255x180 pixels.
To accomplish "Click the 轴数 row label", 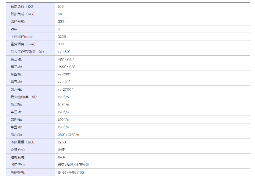I will pyautogui.click(x=15, y=29).
